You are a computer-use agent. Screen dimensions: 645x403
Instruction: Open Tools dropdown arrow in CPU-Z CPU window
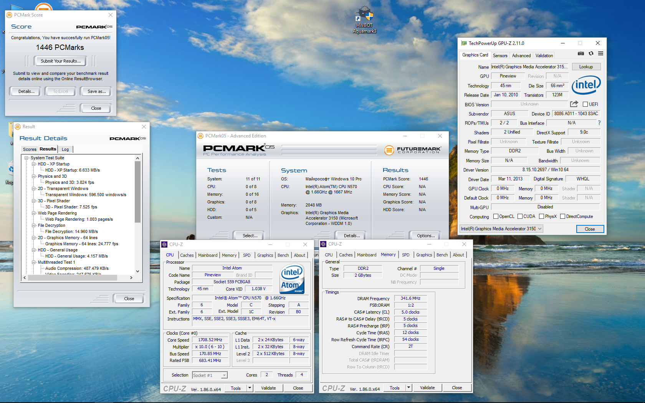[x=250, y=388]
